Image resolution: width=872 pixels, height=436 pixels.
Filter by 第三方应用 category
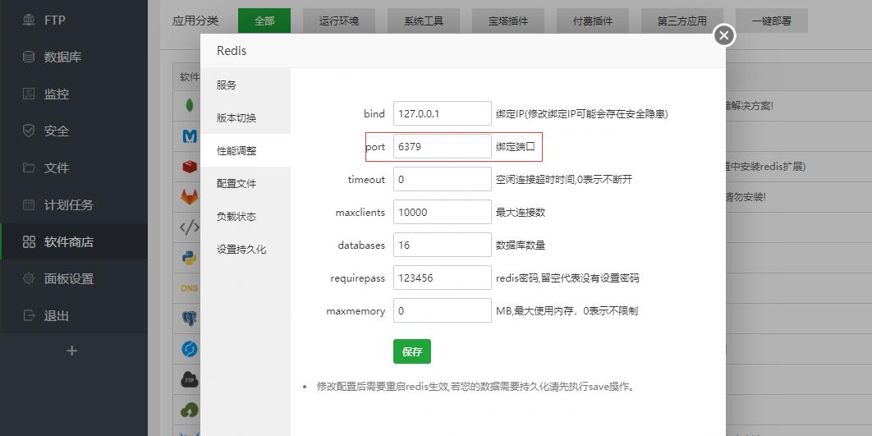tap(682, 21)
